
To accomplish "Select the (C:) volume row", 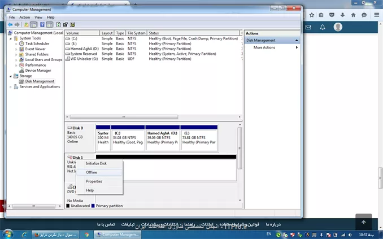I will pyautogui.click(x=154, y=38).
